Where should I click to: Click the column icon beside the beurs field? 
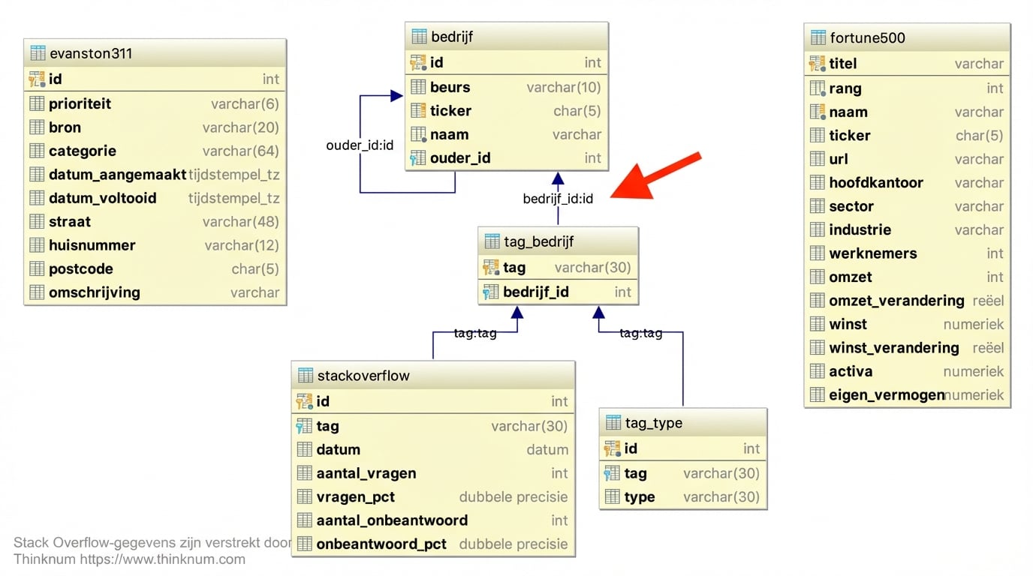coord(418,87)
